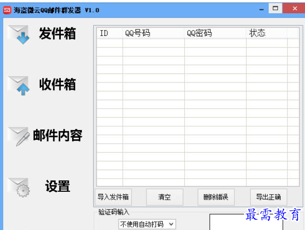
Task: Click the QQ号码 column header
Action: pos(153,33)
